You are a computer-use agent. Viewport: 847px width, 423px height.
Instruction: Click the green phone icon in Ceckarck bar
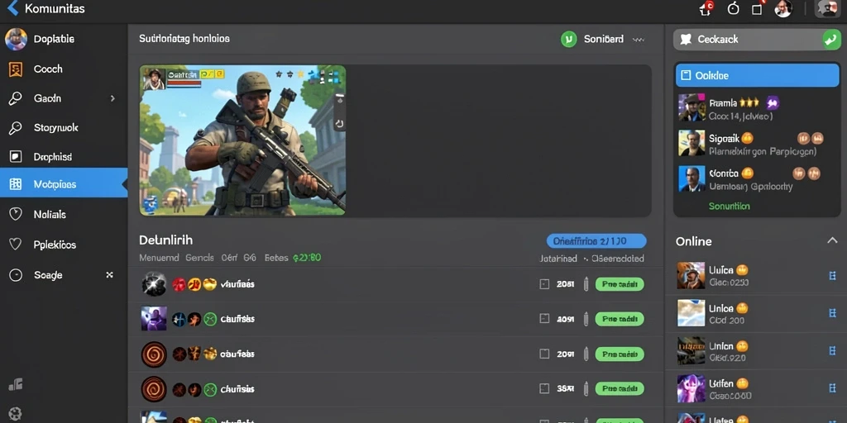coord(830,40)
